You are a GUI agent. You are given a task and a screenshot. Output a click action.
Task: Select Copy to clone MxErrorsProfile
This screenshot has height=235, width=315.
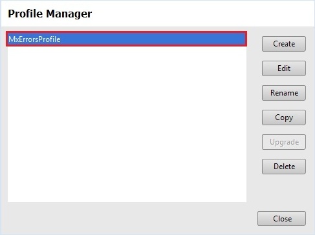pos(284,117)
